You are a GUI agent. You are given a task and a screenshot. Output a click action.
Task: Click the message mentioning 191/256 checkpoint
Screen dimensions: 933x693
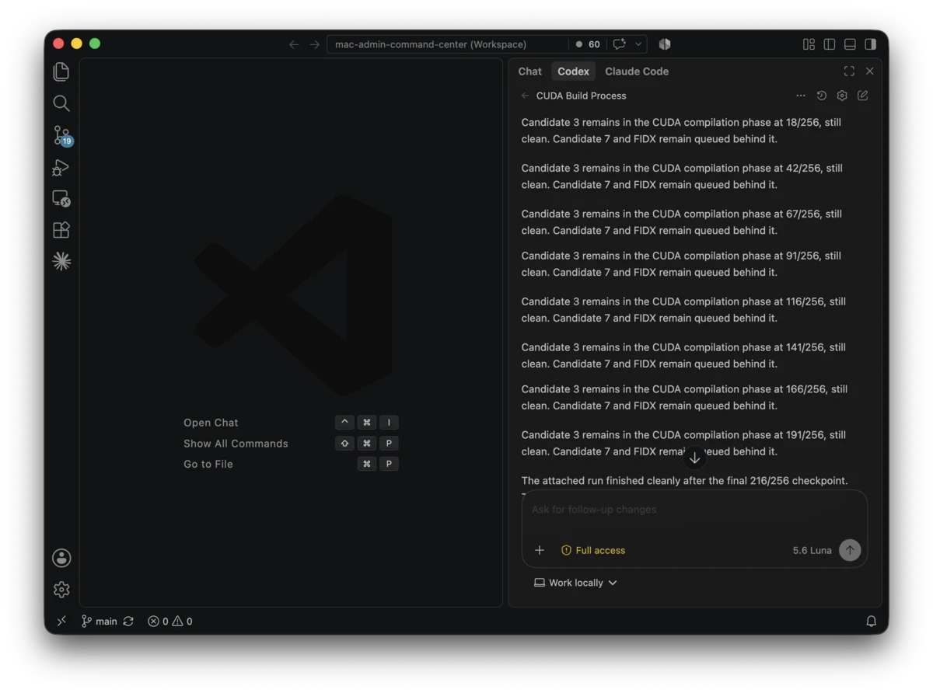coord(683,444)
